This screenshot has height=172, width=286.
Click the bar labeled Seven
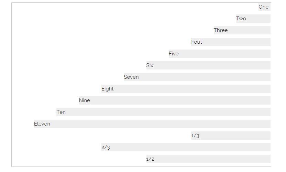point(197,77)
